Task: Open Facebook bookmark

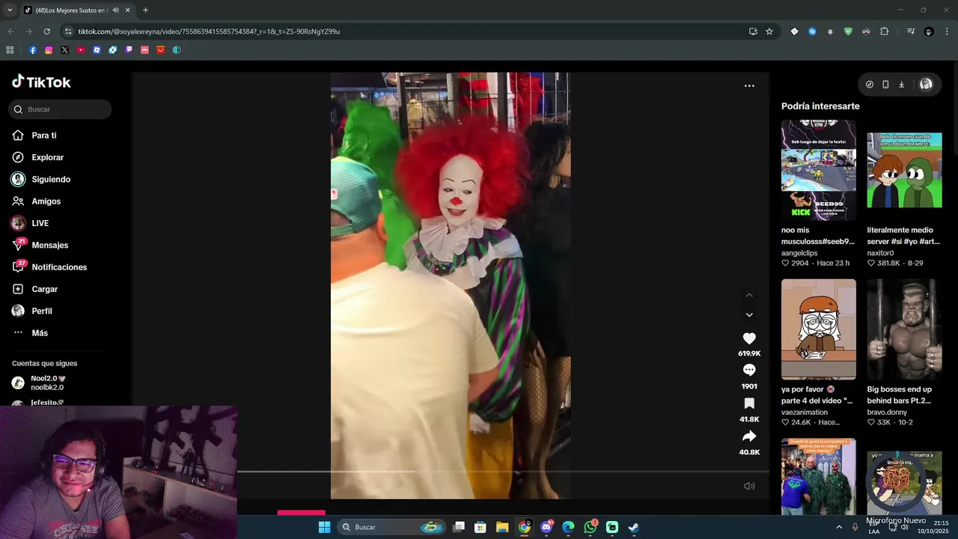Action: click(x=33, y=50)
